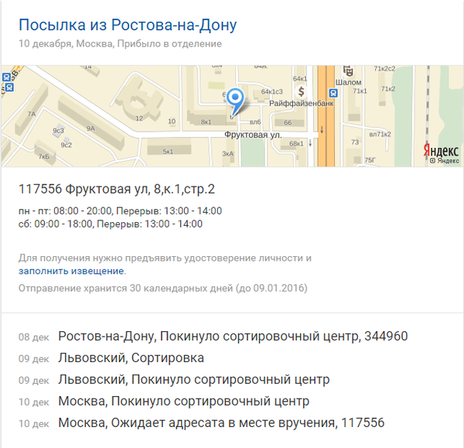Select 'Москва, Покинуло сортировочный центр' entry
This screenshot has height=448, width=464.
pos(183,402)
